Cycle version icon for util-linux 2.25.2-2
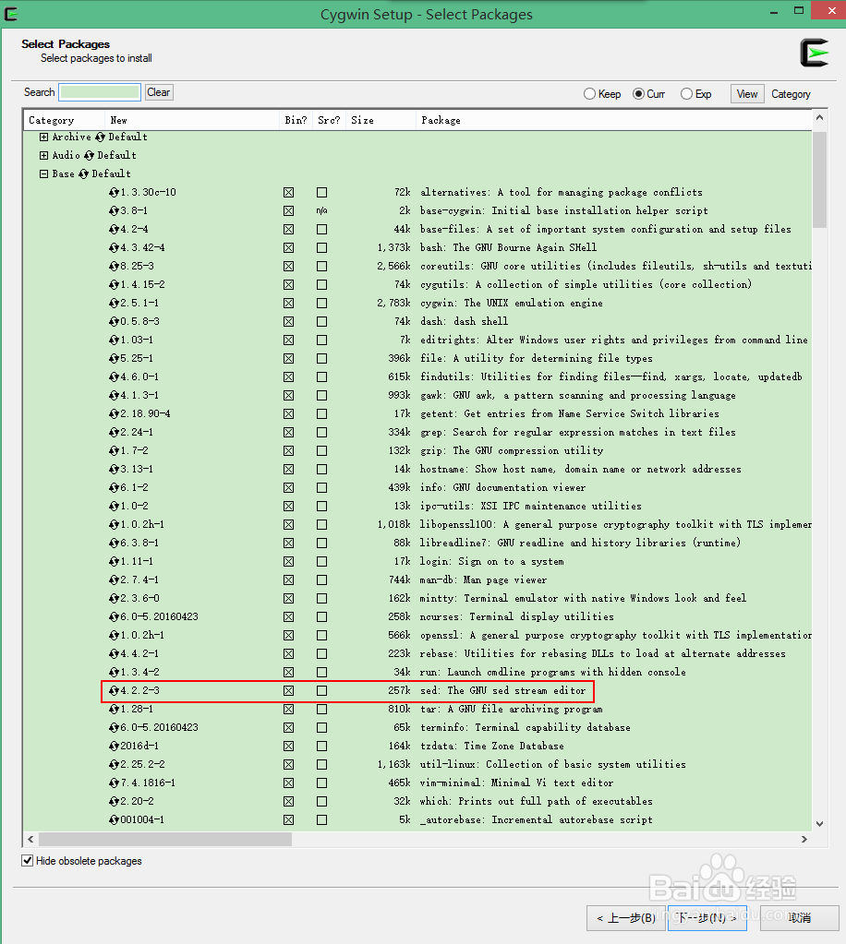 pyautogui.click(x=114, y=765)
